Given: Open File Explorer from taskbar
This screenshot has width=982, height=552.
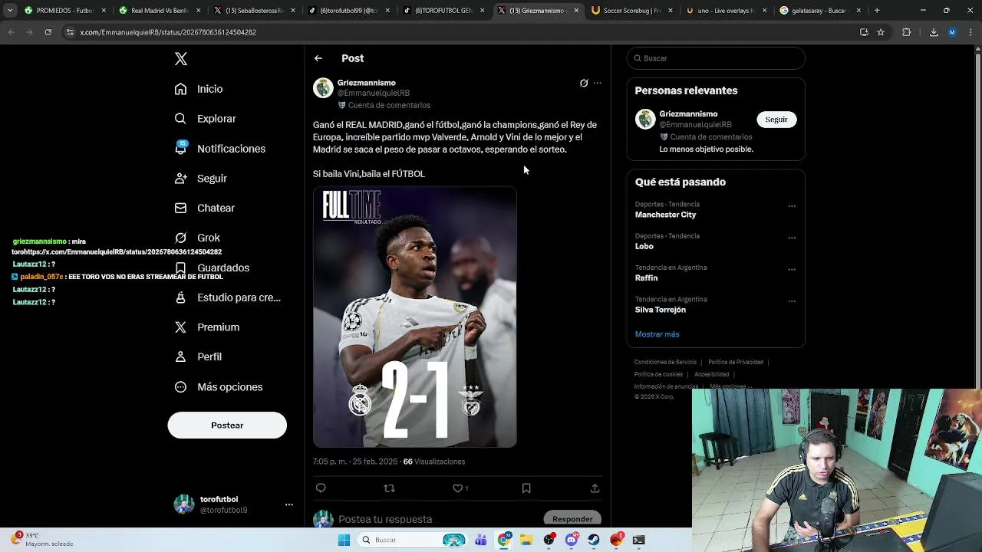Looking at the screenshot, I should tap(526, 540).
